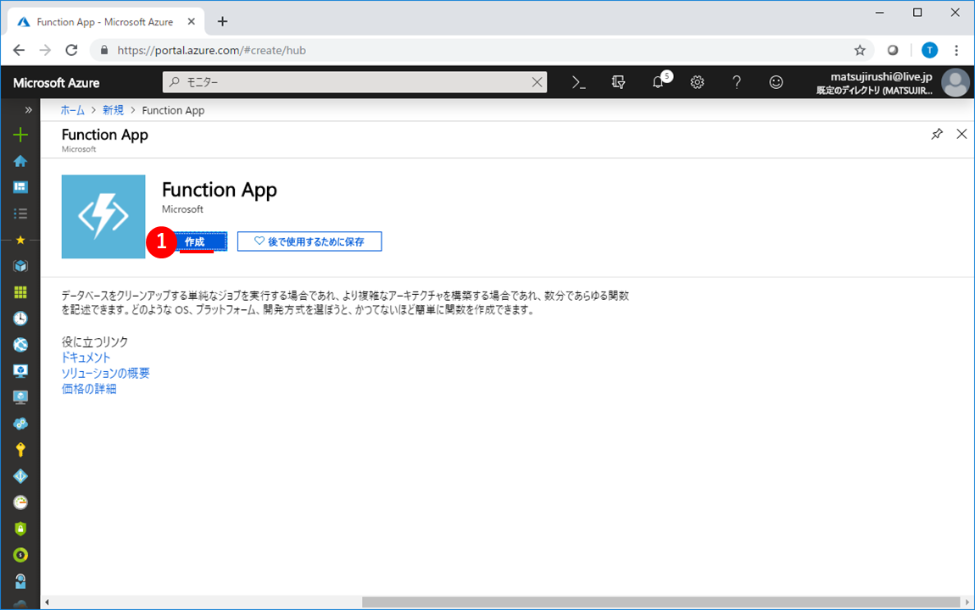This screenshot has width=975, height=610.
Task: Click the 作成 (Create) button
Action: point(195,241)
